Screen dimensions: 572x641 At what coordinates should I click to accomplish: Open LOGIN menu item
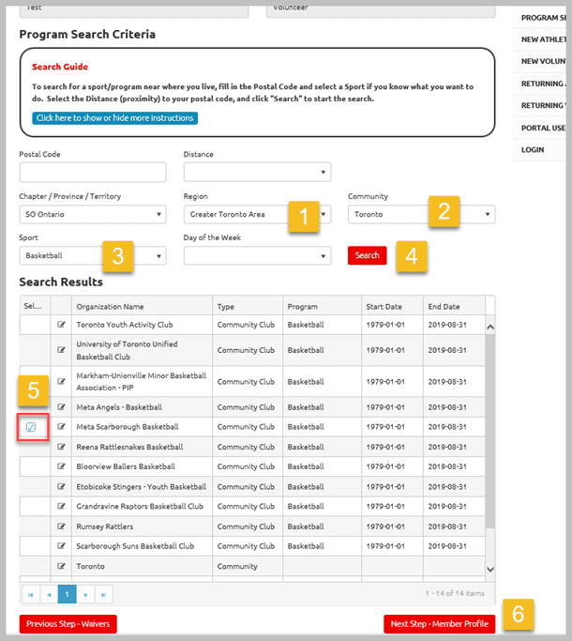click(539, 149)
